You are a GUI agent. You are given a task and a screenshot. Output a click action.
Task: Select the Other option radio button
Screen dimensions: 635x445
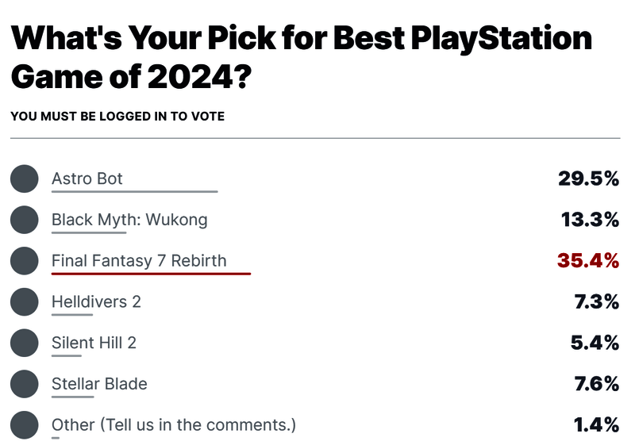tap(25, 424)
